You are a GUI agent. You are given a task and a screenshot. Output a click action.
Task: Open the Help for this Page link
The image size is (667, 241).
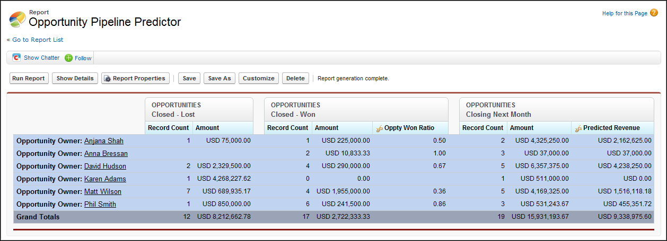(625, 13)
